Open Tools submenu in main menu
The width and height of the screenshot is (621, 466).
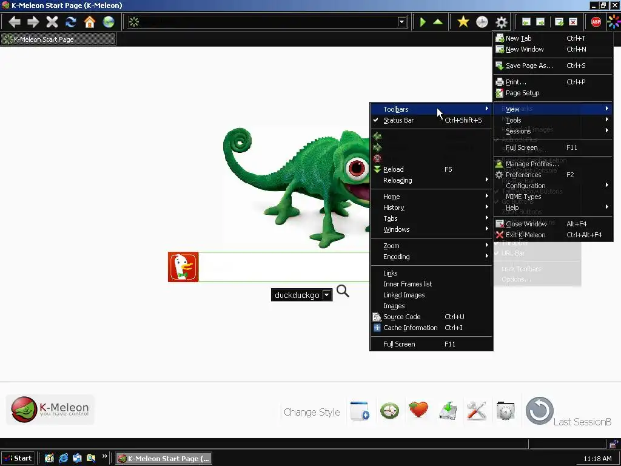coord(553,120)
